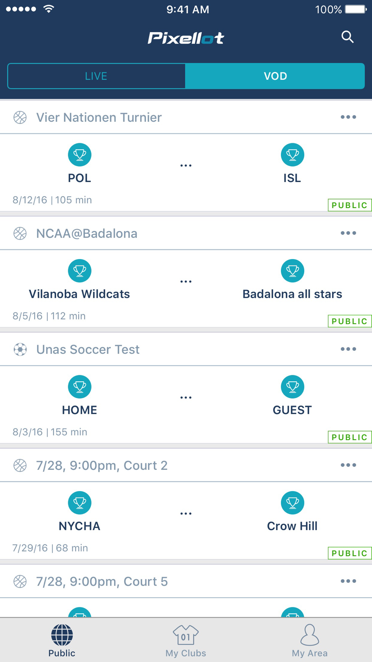Open more options for Vier Nationen Turnier
Image resolution: width=372 pixels, height=662 pixels.
point(348,117)
